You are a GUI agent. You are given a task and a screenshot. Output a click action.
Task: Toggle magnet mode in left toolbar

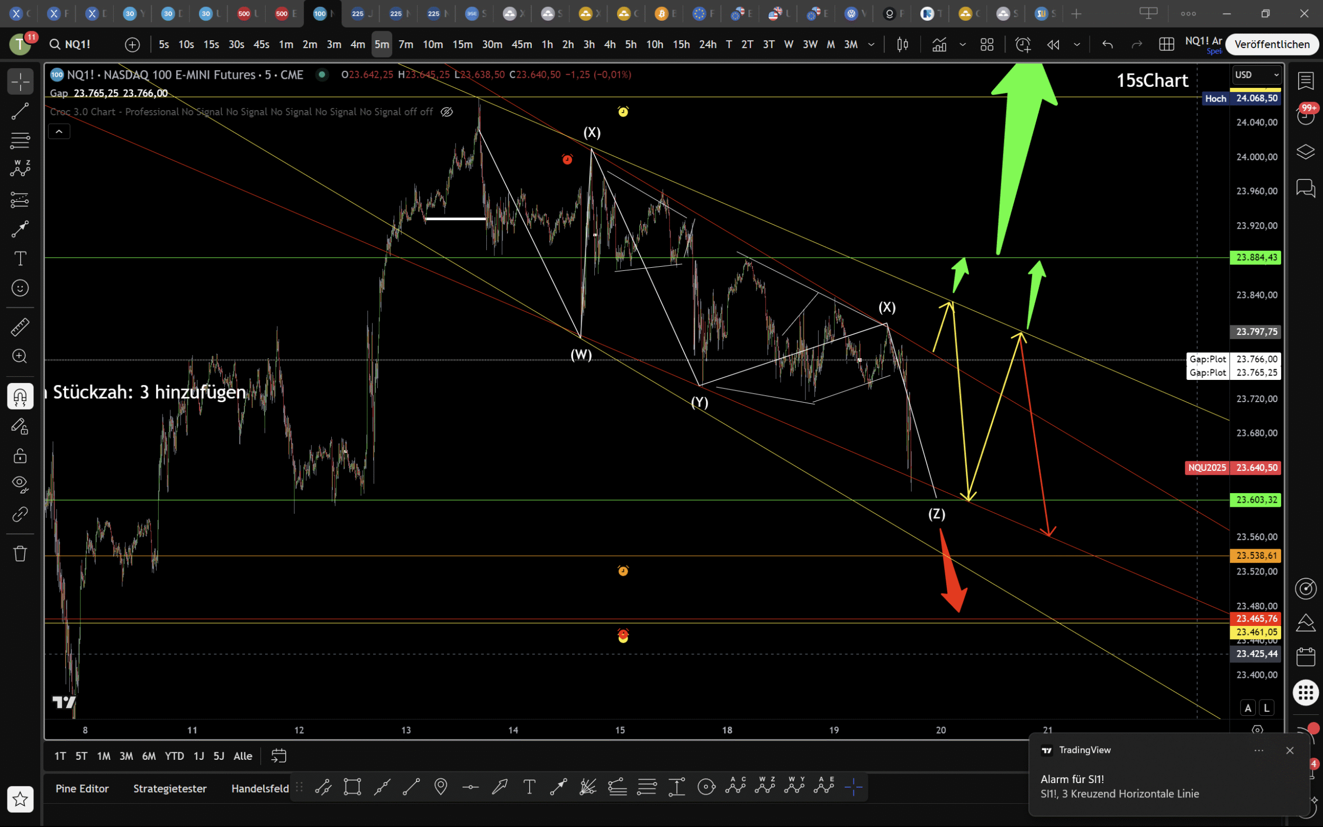(20, 396)
